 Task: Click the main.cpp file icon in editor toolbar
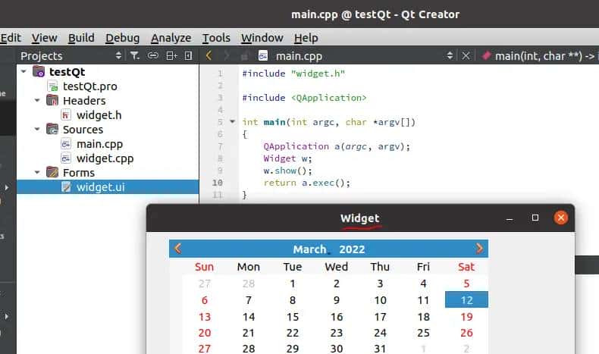tap(263, 56)
